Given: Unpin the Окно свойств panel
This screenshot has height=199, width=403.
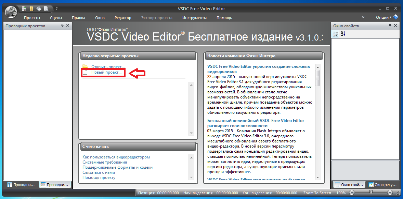Looking at the screenshot, I should 390,25.
